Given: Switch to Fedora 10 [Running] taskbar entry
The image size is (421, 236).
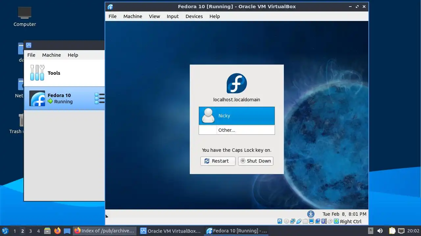Looking at the screenshot, I should (236, 231).
